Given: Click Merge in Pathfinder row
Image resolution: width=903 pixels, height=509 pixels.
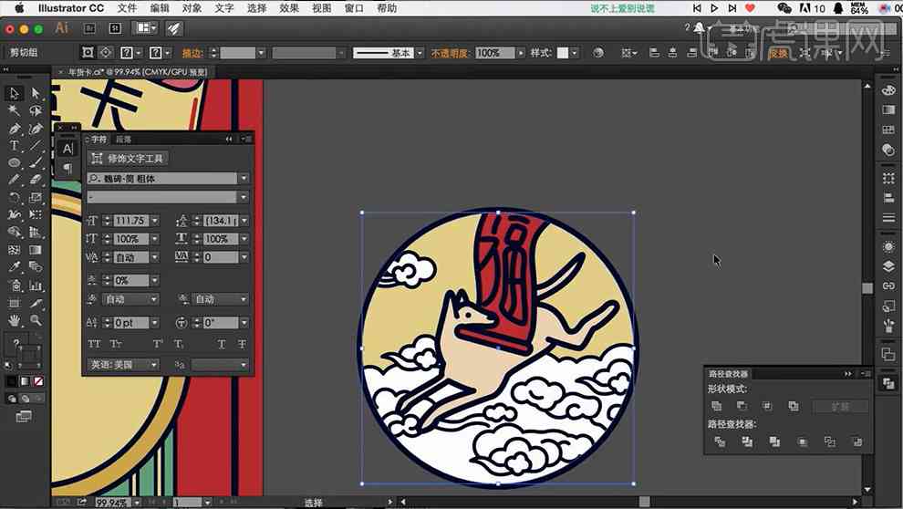Looking at the screenshot, I should (775, 441).
